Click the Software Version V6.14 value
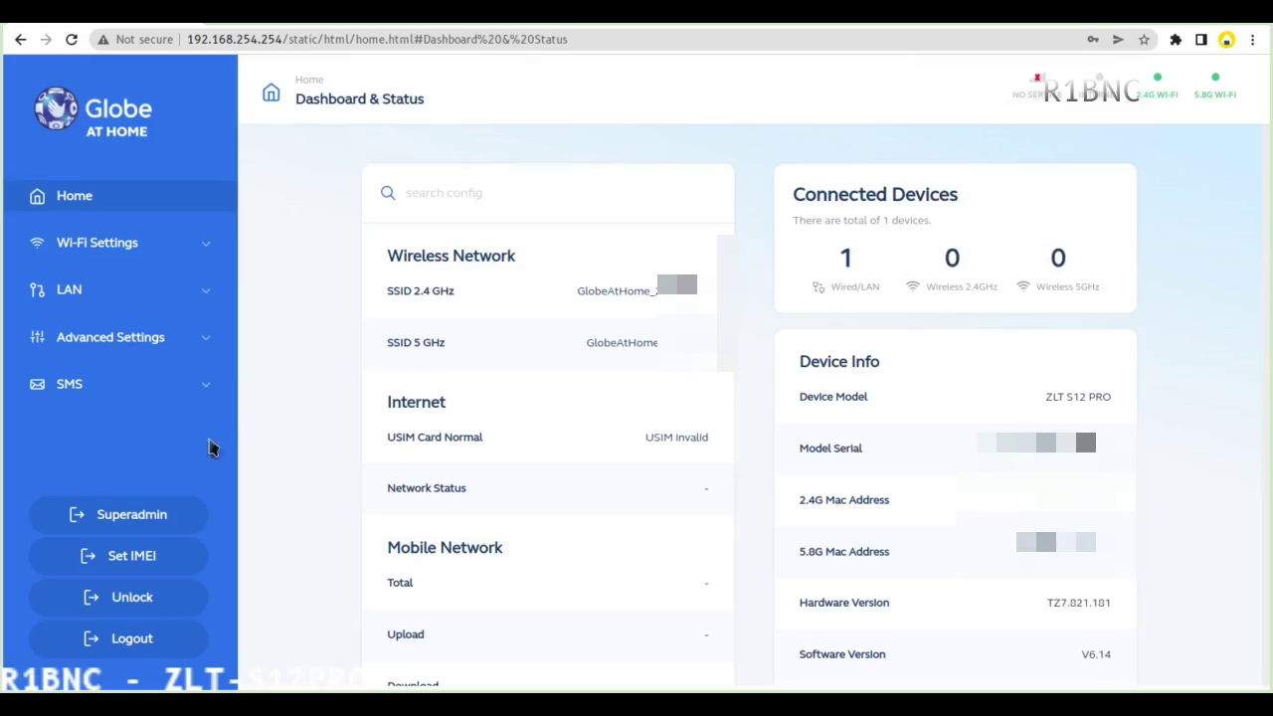The height and width of the screenshot is (716, 1273). (x=1096, y=654)
